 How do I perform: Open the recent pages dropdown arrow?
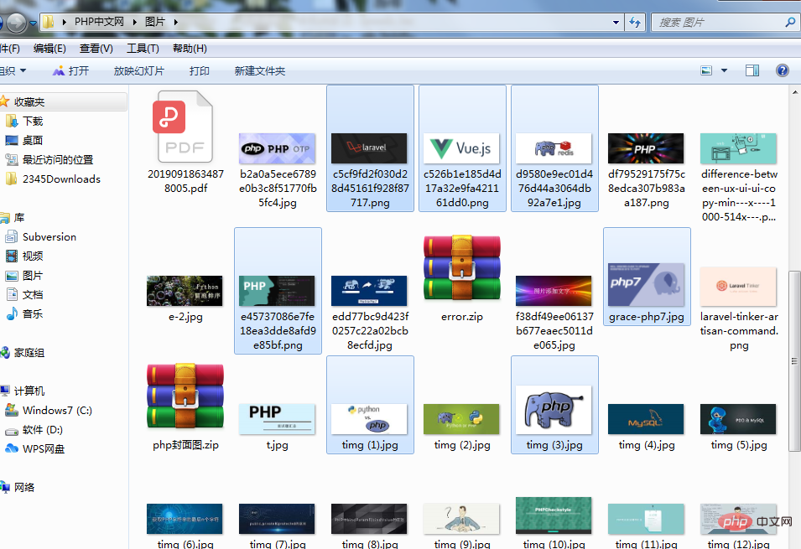[x=34, y=23]
